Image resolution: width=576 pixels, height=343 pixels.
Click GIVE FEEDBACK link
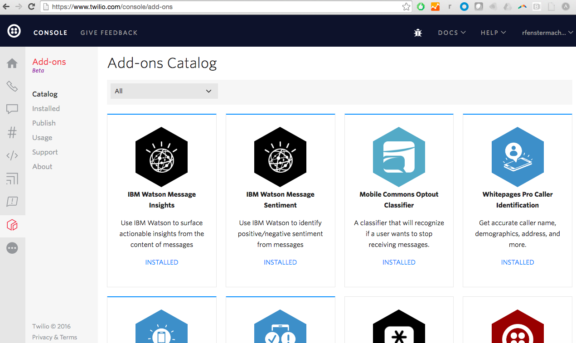tap(109, 33)
